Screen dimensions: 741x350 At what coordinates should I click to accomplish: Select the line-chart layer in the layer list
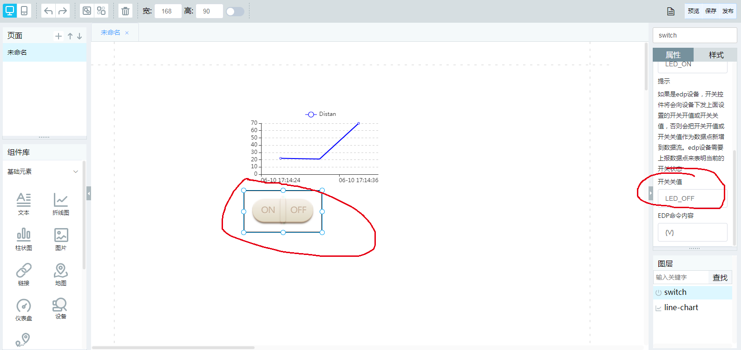(692, 308)
